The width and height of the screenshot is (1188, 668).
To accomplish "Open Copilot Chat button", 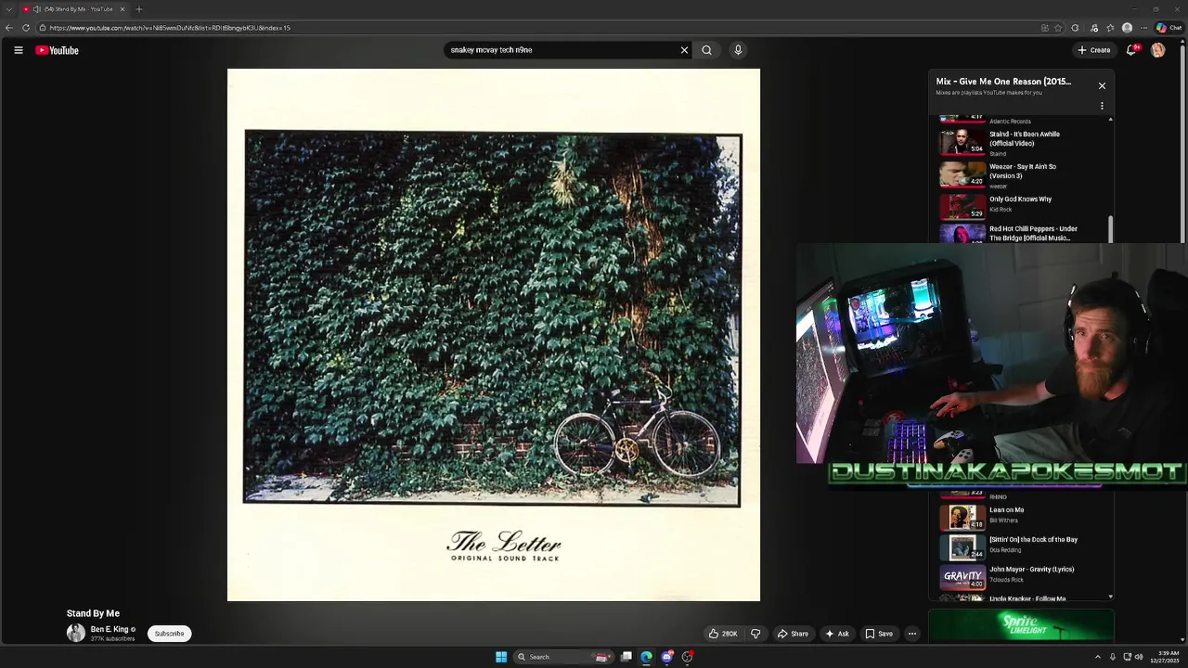I will tap(1169, 28).
